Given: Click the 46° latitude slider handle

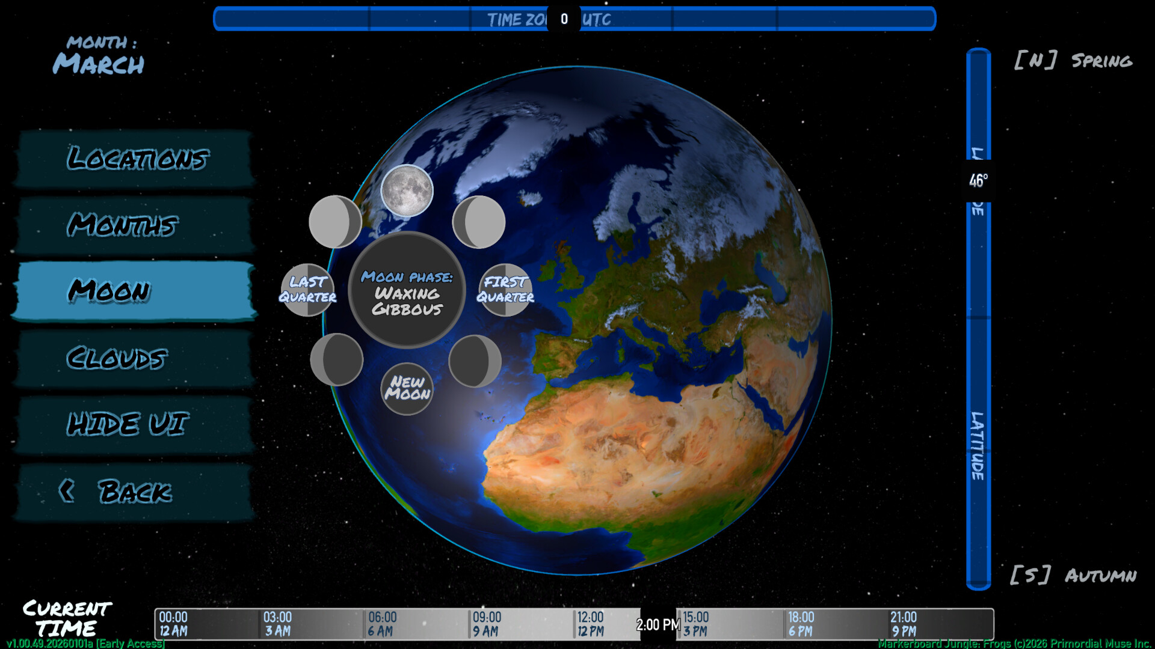Looking at the screenshot, I should 978,180.
